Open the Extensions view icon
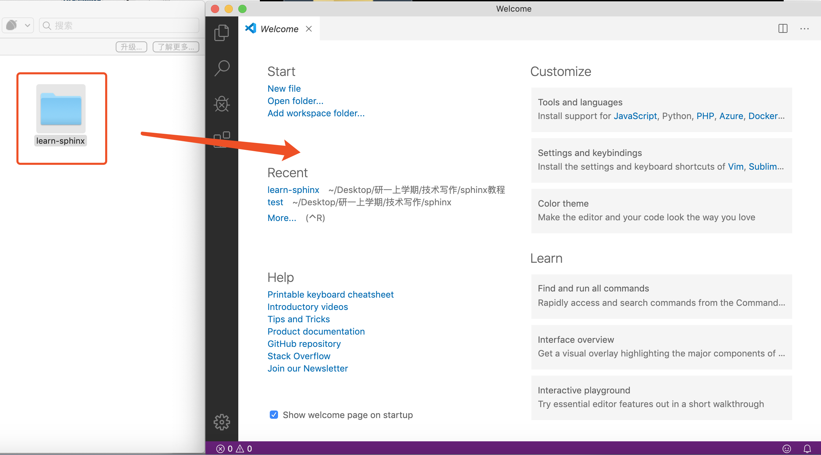821x455 pixels. pos(222,139)
